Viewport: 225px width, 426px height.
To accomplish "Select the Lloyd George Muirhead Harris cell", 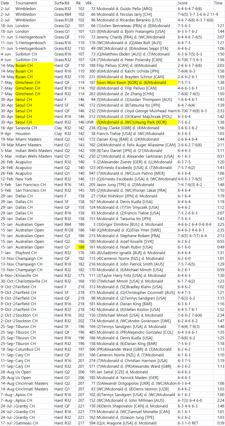I will point(137,111).
